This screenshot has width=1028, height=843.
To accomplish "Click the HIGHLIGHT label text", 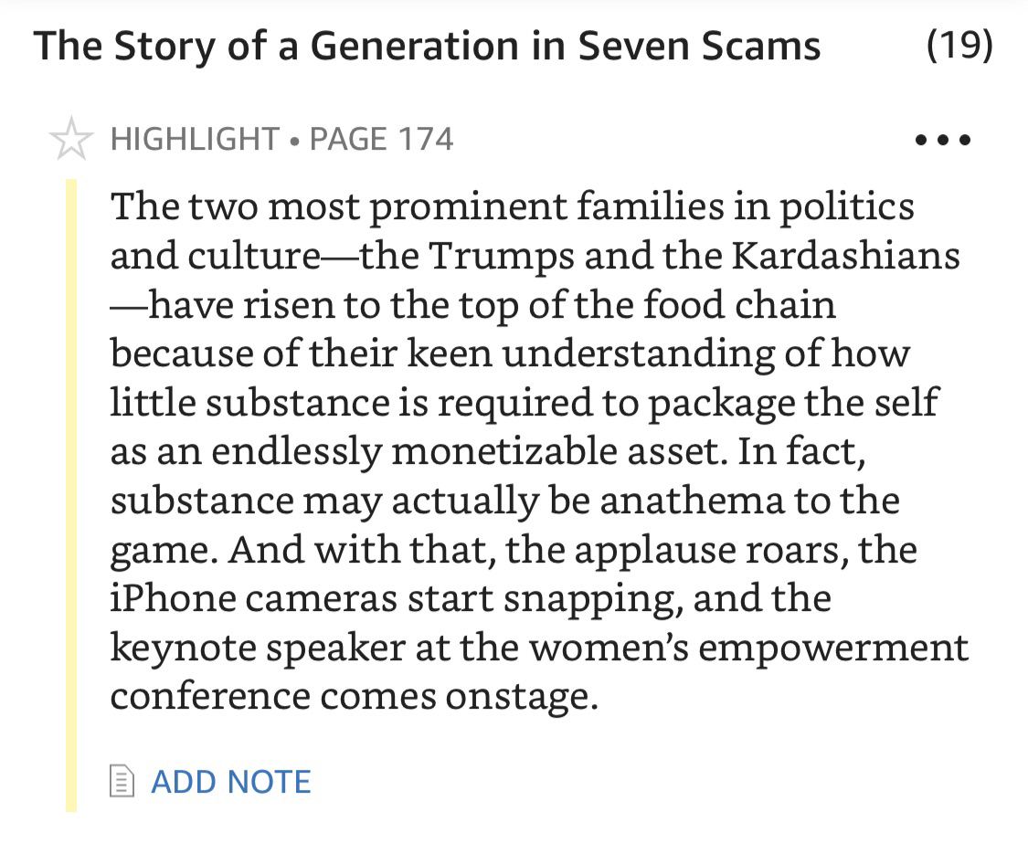I will [195, 139].
